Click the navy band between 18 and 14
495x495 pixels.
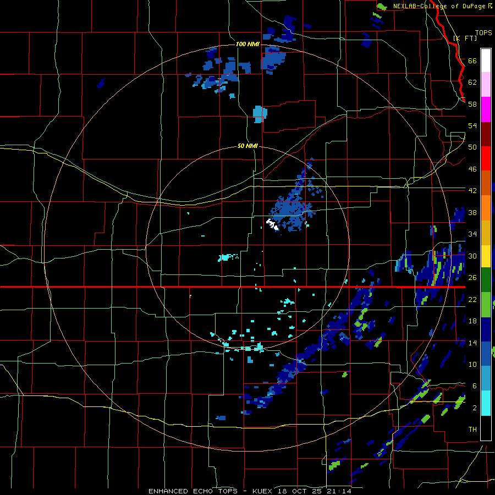(x=486, y=329)
